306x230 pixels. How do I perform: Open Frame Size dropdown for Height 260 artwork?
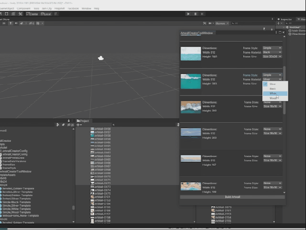pos(272,106)
